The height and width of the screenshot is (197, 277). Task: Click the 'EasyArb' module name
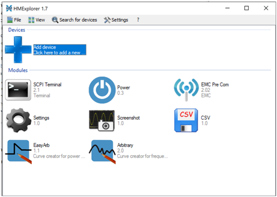(x=41, y=145)
